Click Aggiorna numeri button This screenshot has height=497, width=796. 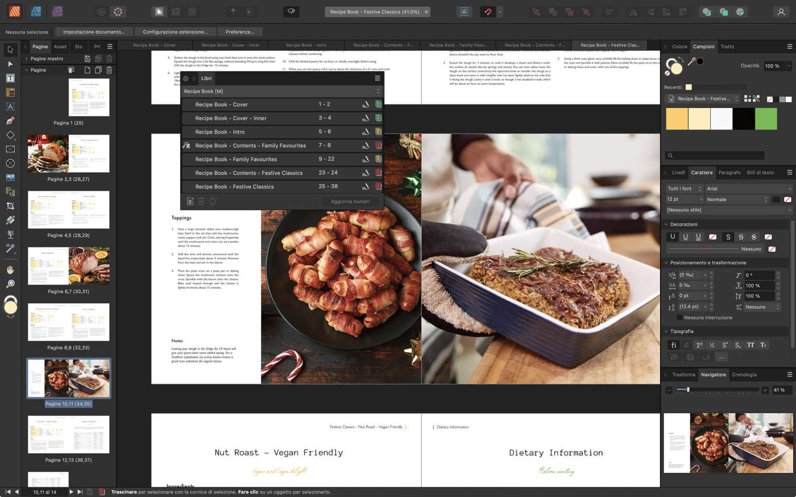[x=350, y=202]
